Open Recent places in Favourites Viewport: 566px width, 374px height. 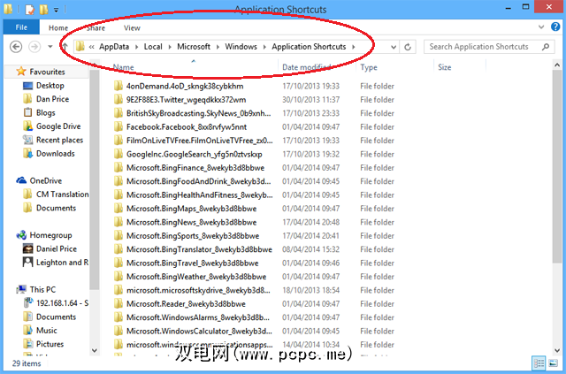tap(59, 140)
